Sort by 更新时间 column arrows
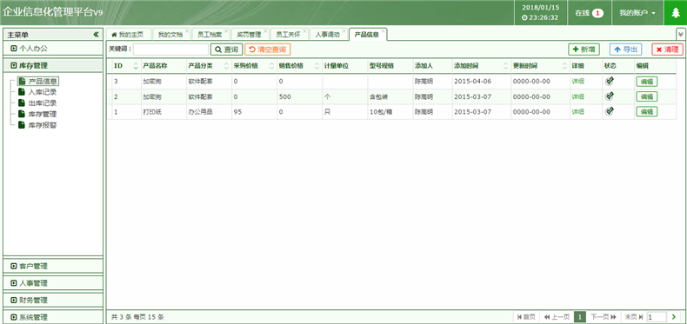The height and width of the screenshot is (324, 687). 565,66
